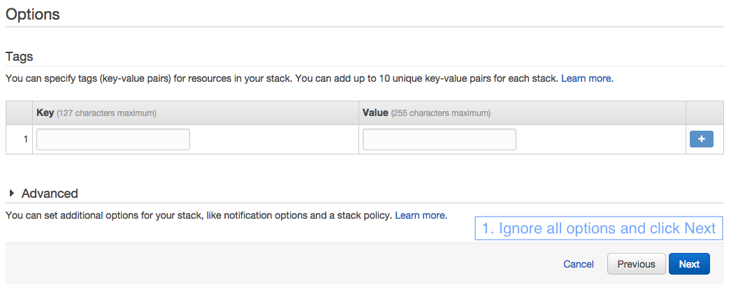The height and width of the screenshot is (290, 731).
Task: Open Learn more link about tags
Action: [587, 78]
